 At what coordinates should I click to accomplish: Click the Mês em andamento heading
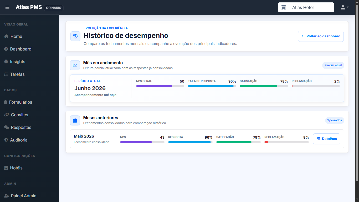(x=103, y=63)
